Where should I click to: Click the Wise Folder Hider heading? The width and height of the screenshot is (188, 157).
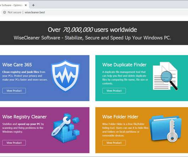120,117
